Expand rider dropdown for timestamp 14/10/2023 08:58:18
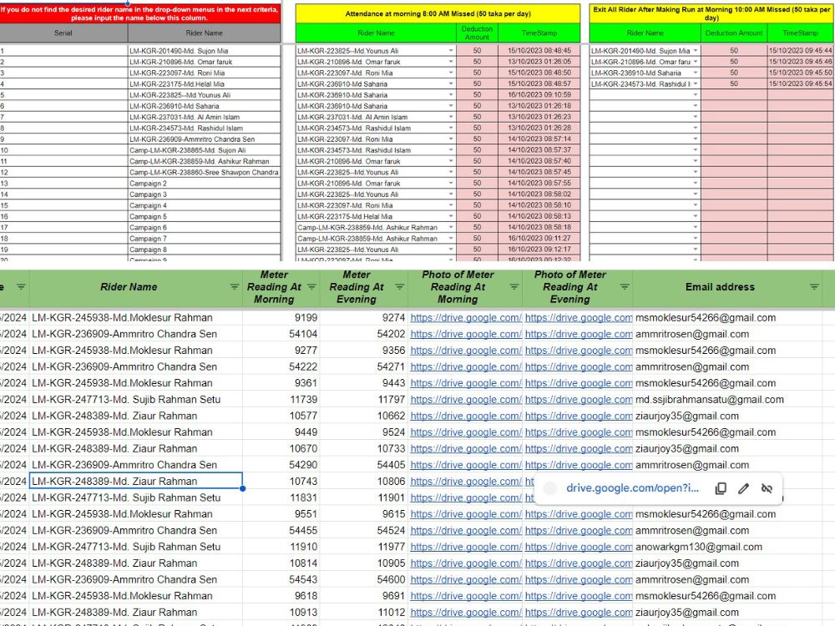This screenshot has height=626, width=835. point(451,227)
